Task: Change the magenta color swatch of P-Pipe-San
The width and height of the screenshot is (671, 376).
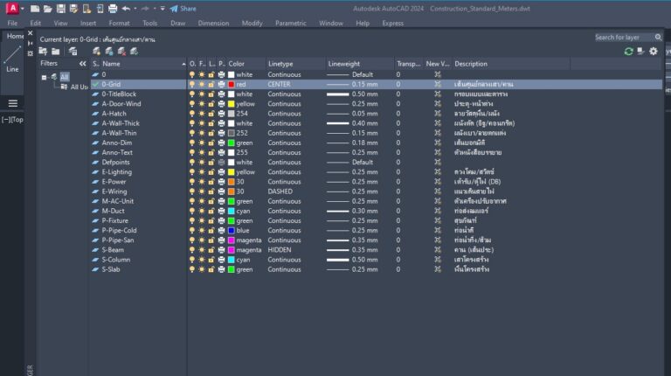Action: [x=232, y=240]
